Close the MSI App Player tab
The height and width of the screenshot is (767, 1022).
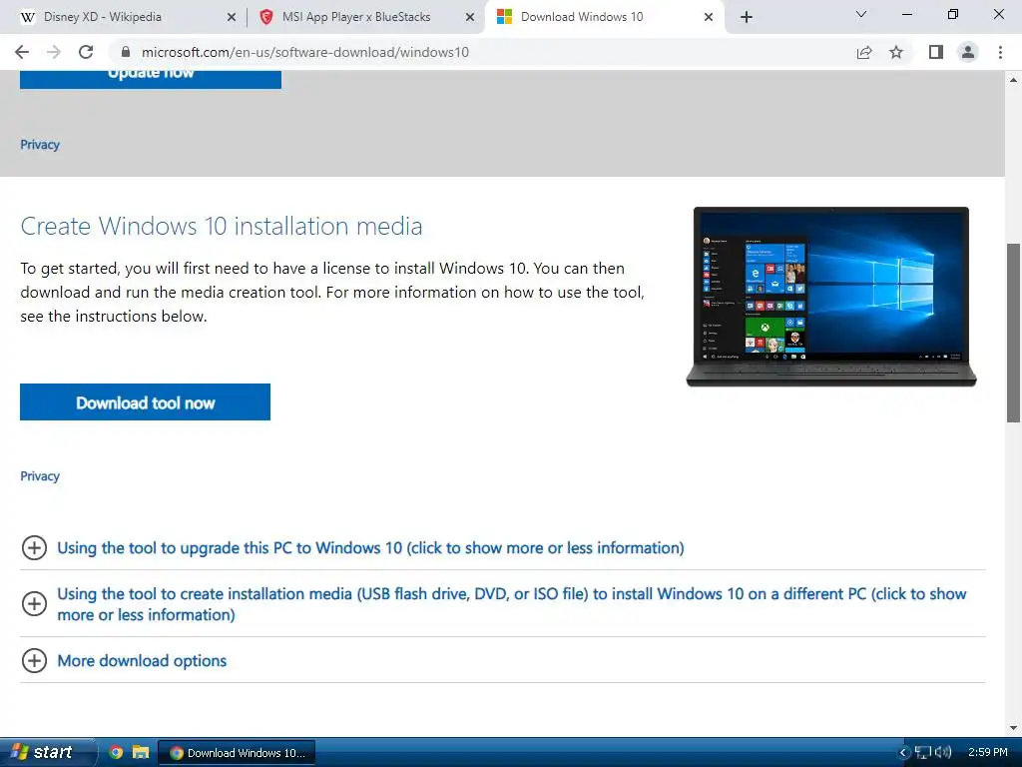(x=470, y=18)
